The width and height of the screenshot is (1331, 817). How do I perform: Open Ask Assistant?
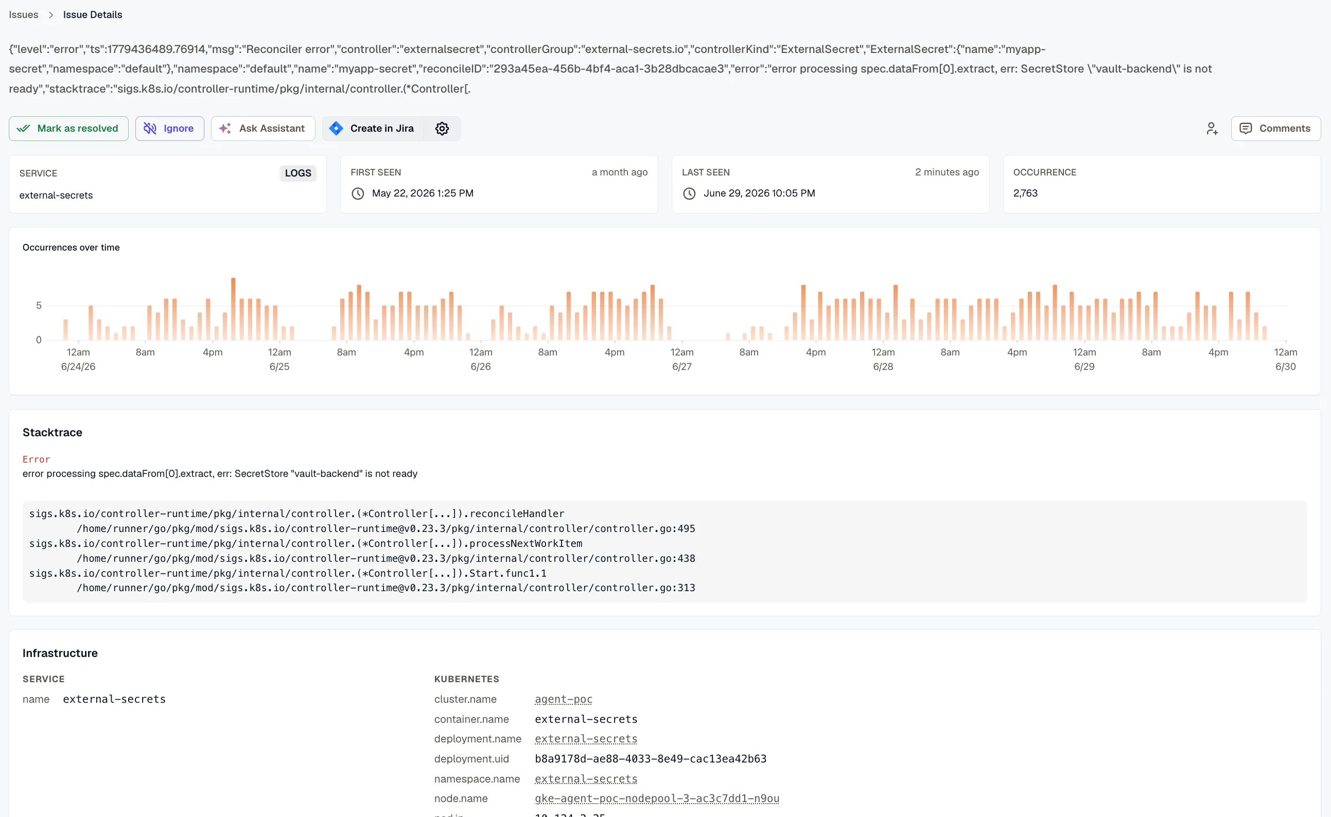(x=263, y=129)
